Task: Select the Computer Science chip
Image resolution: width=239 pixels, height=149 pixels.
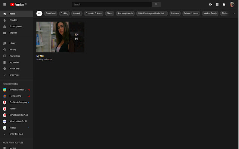Action: (94, 13)
